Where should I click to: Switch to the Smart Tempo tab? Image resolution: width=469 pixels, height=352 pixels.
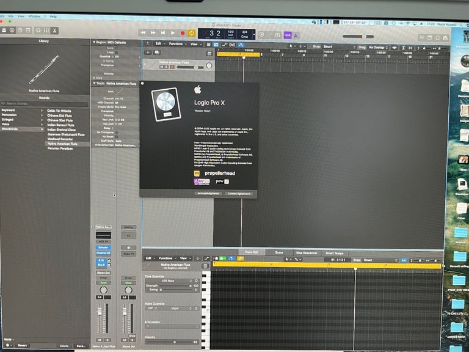(x=335, y=253)
